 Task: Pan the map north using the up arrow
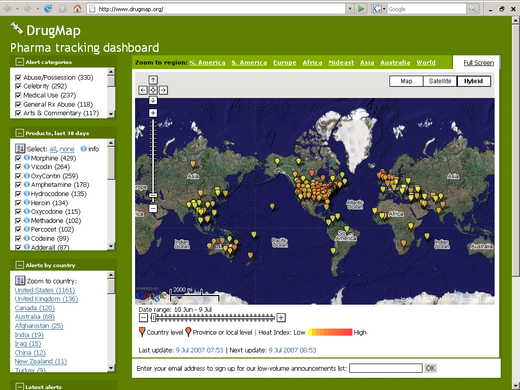point(153,80)
